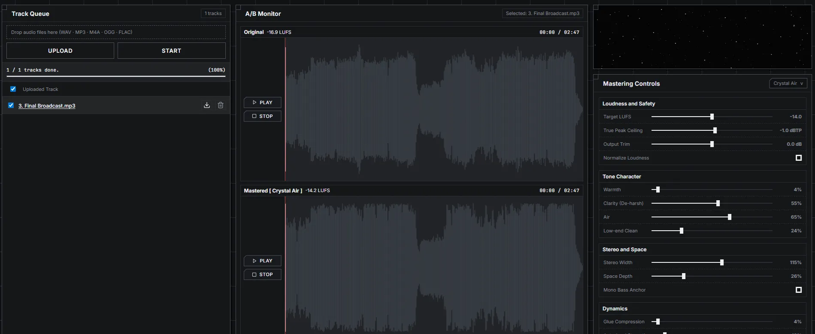This screenshot has width=815, height=334.
Task: Enable Normalize Loudness
Action: pyautogui.click(x=798, y=158)
